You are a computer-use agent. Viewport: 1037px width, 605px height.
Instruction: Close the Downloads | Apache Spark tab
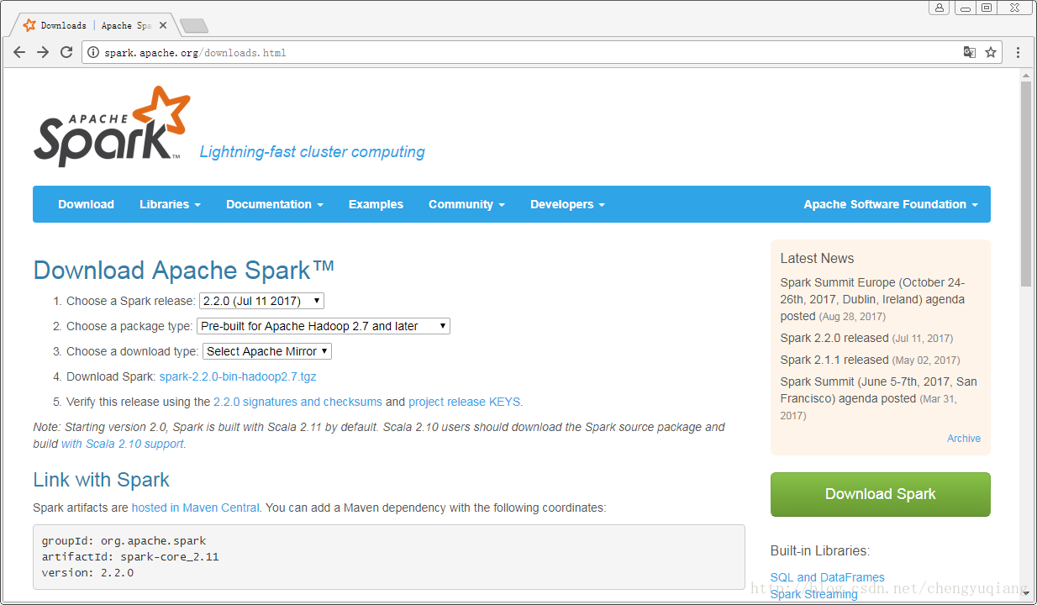pos(163,25)
